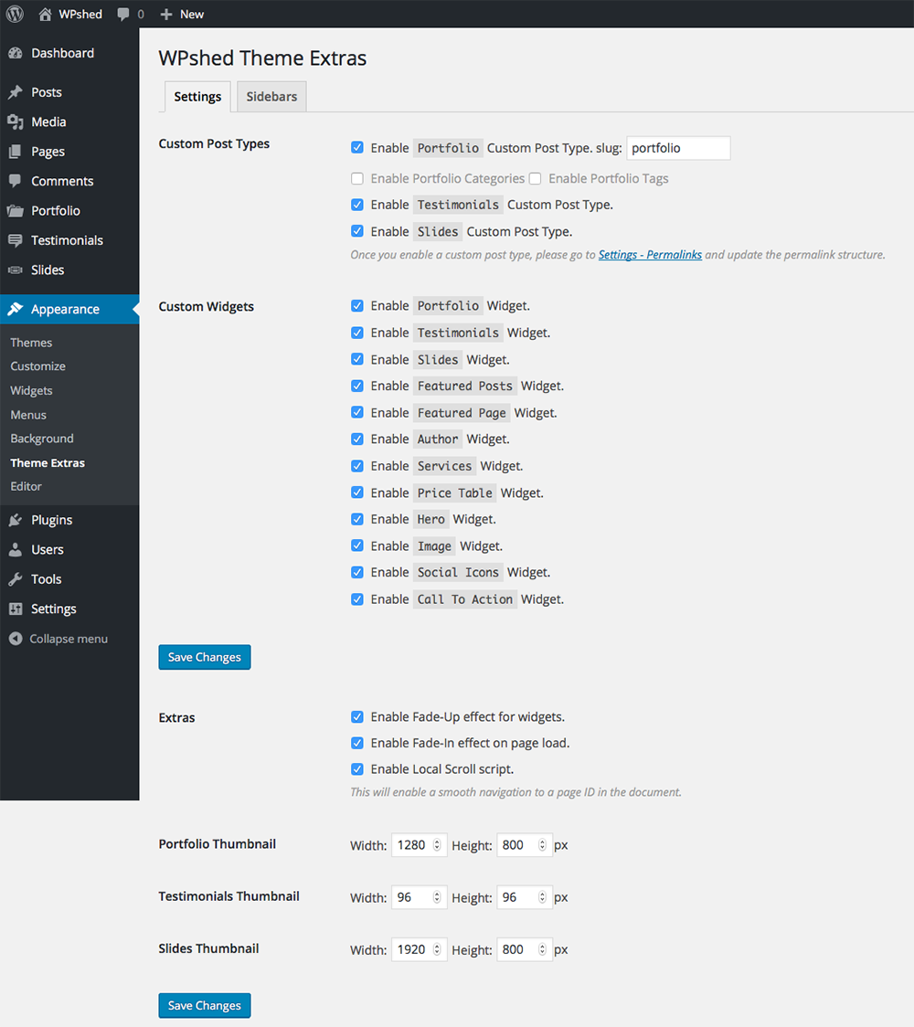This screenshot has width=914, height=1027.
Task: Check Enable Portfolio Categories
Action: point(357,178)
